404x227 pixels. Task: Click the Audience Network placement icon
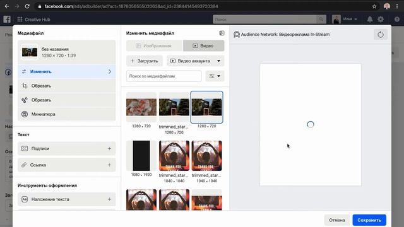[x=237, y=35]
